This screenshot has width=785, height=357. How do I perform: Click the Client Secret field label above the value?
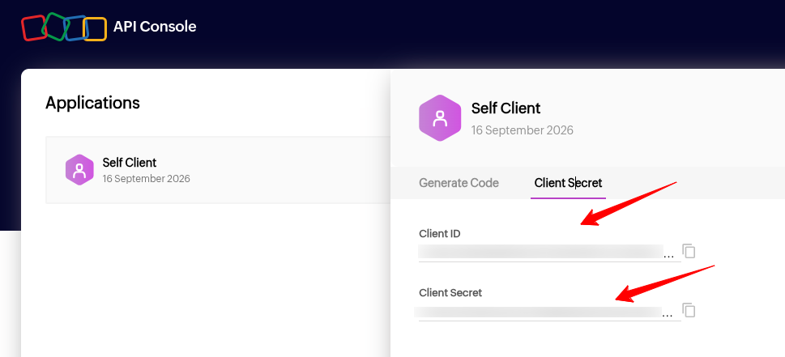(450, 292)
